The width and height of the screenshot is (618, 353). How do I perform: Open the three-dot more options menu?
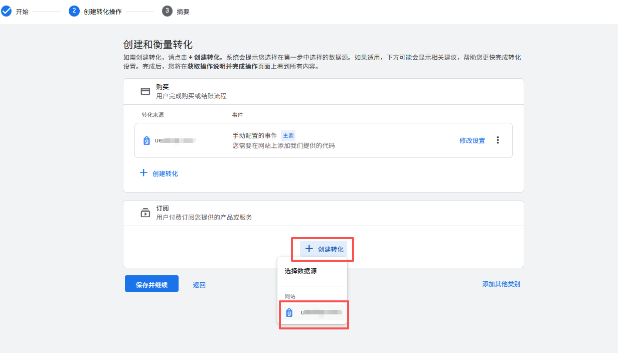coord(498,140)
